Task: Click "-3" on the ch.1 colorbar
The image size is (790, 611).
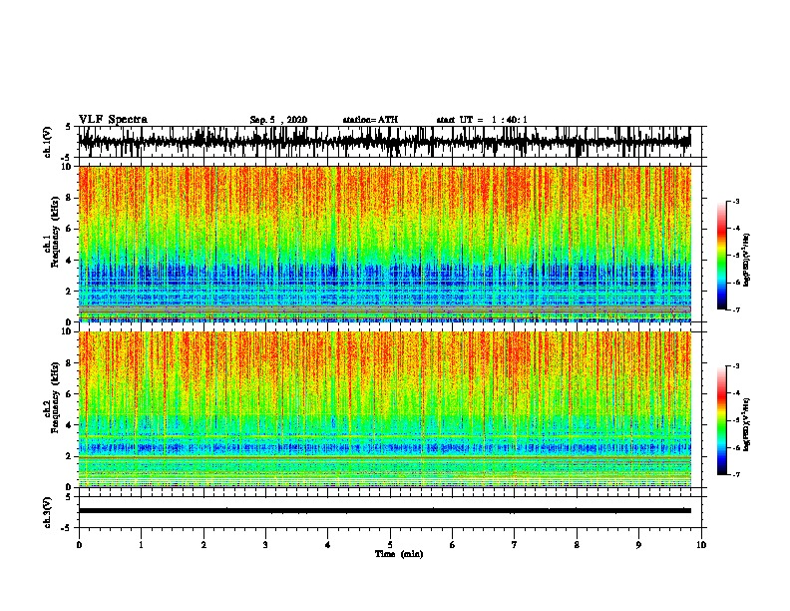Action: click(x=736, y=202)
